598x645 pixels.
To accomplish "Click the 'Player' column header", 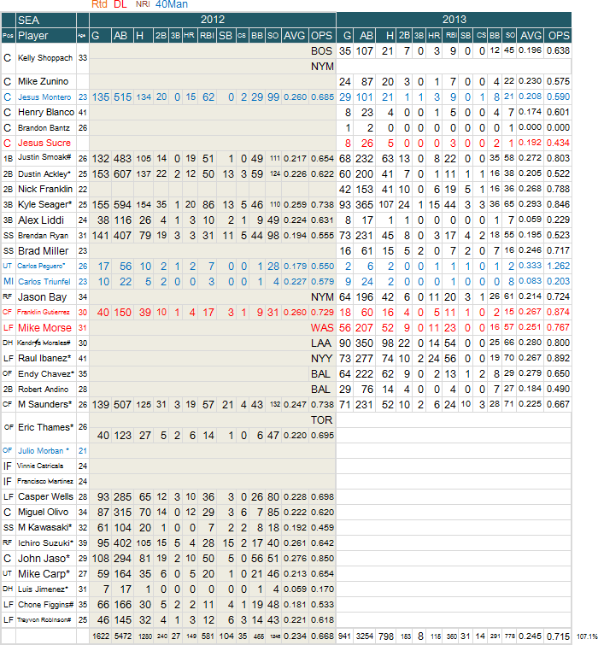I will click(x=46, y=36).
